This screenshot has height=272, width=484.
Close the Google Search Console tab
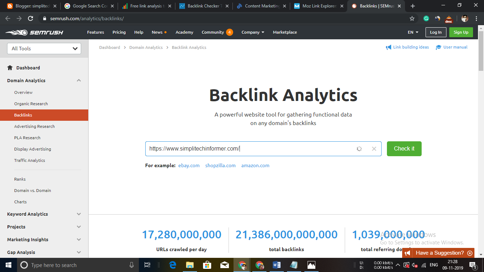click(x=112, y=6)
